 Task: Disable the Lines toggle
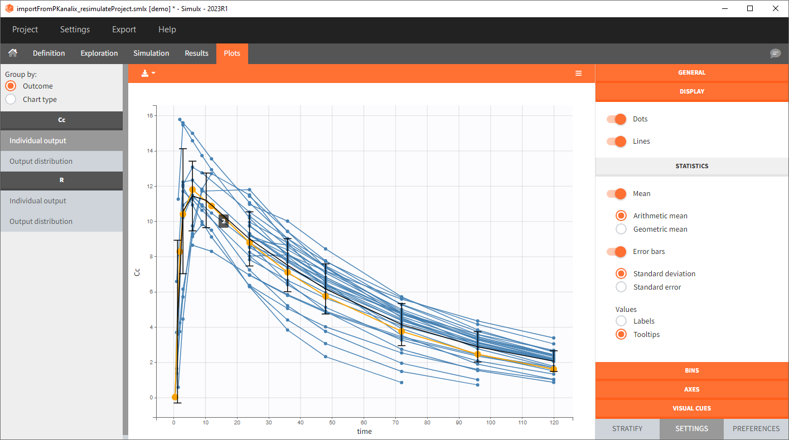(617, 141)
